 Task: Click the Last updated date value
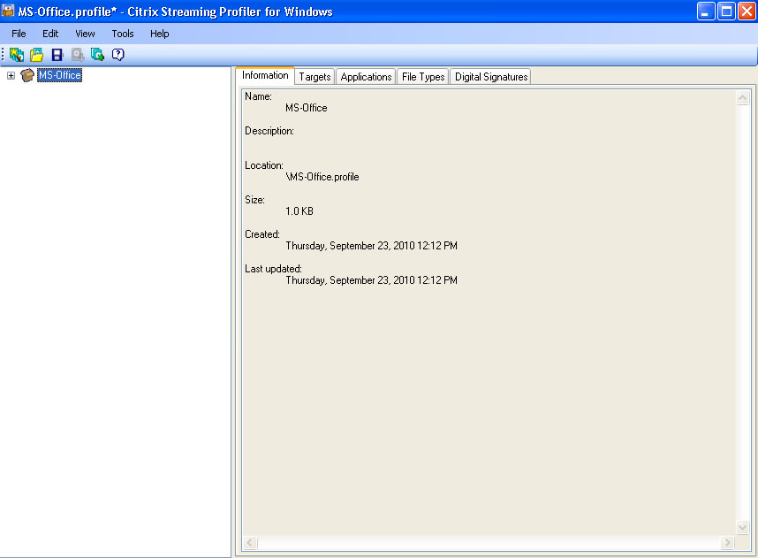click(x=371, y=280)
